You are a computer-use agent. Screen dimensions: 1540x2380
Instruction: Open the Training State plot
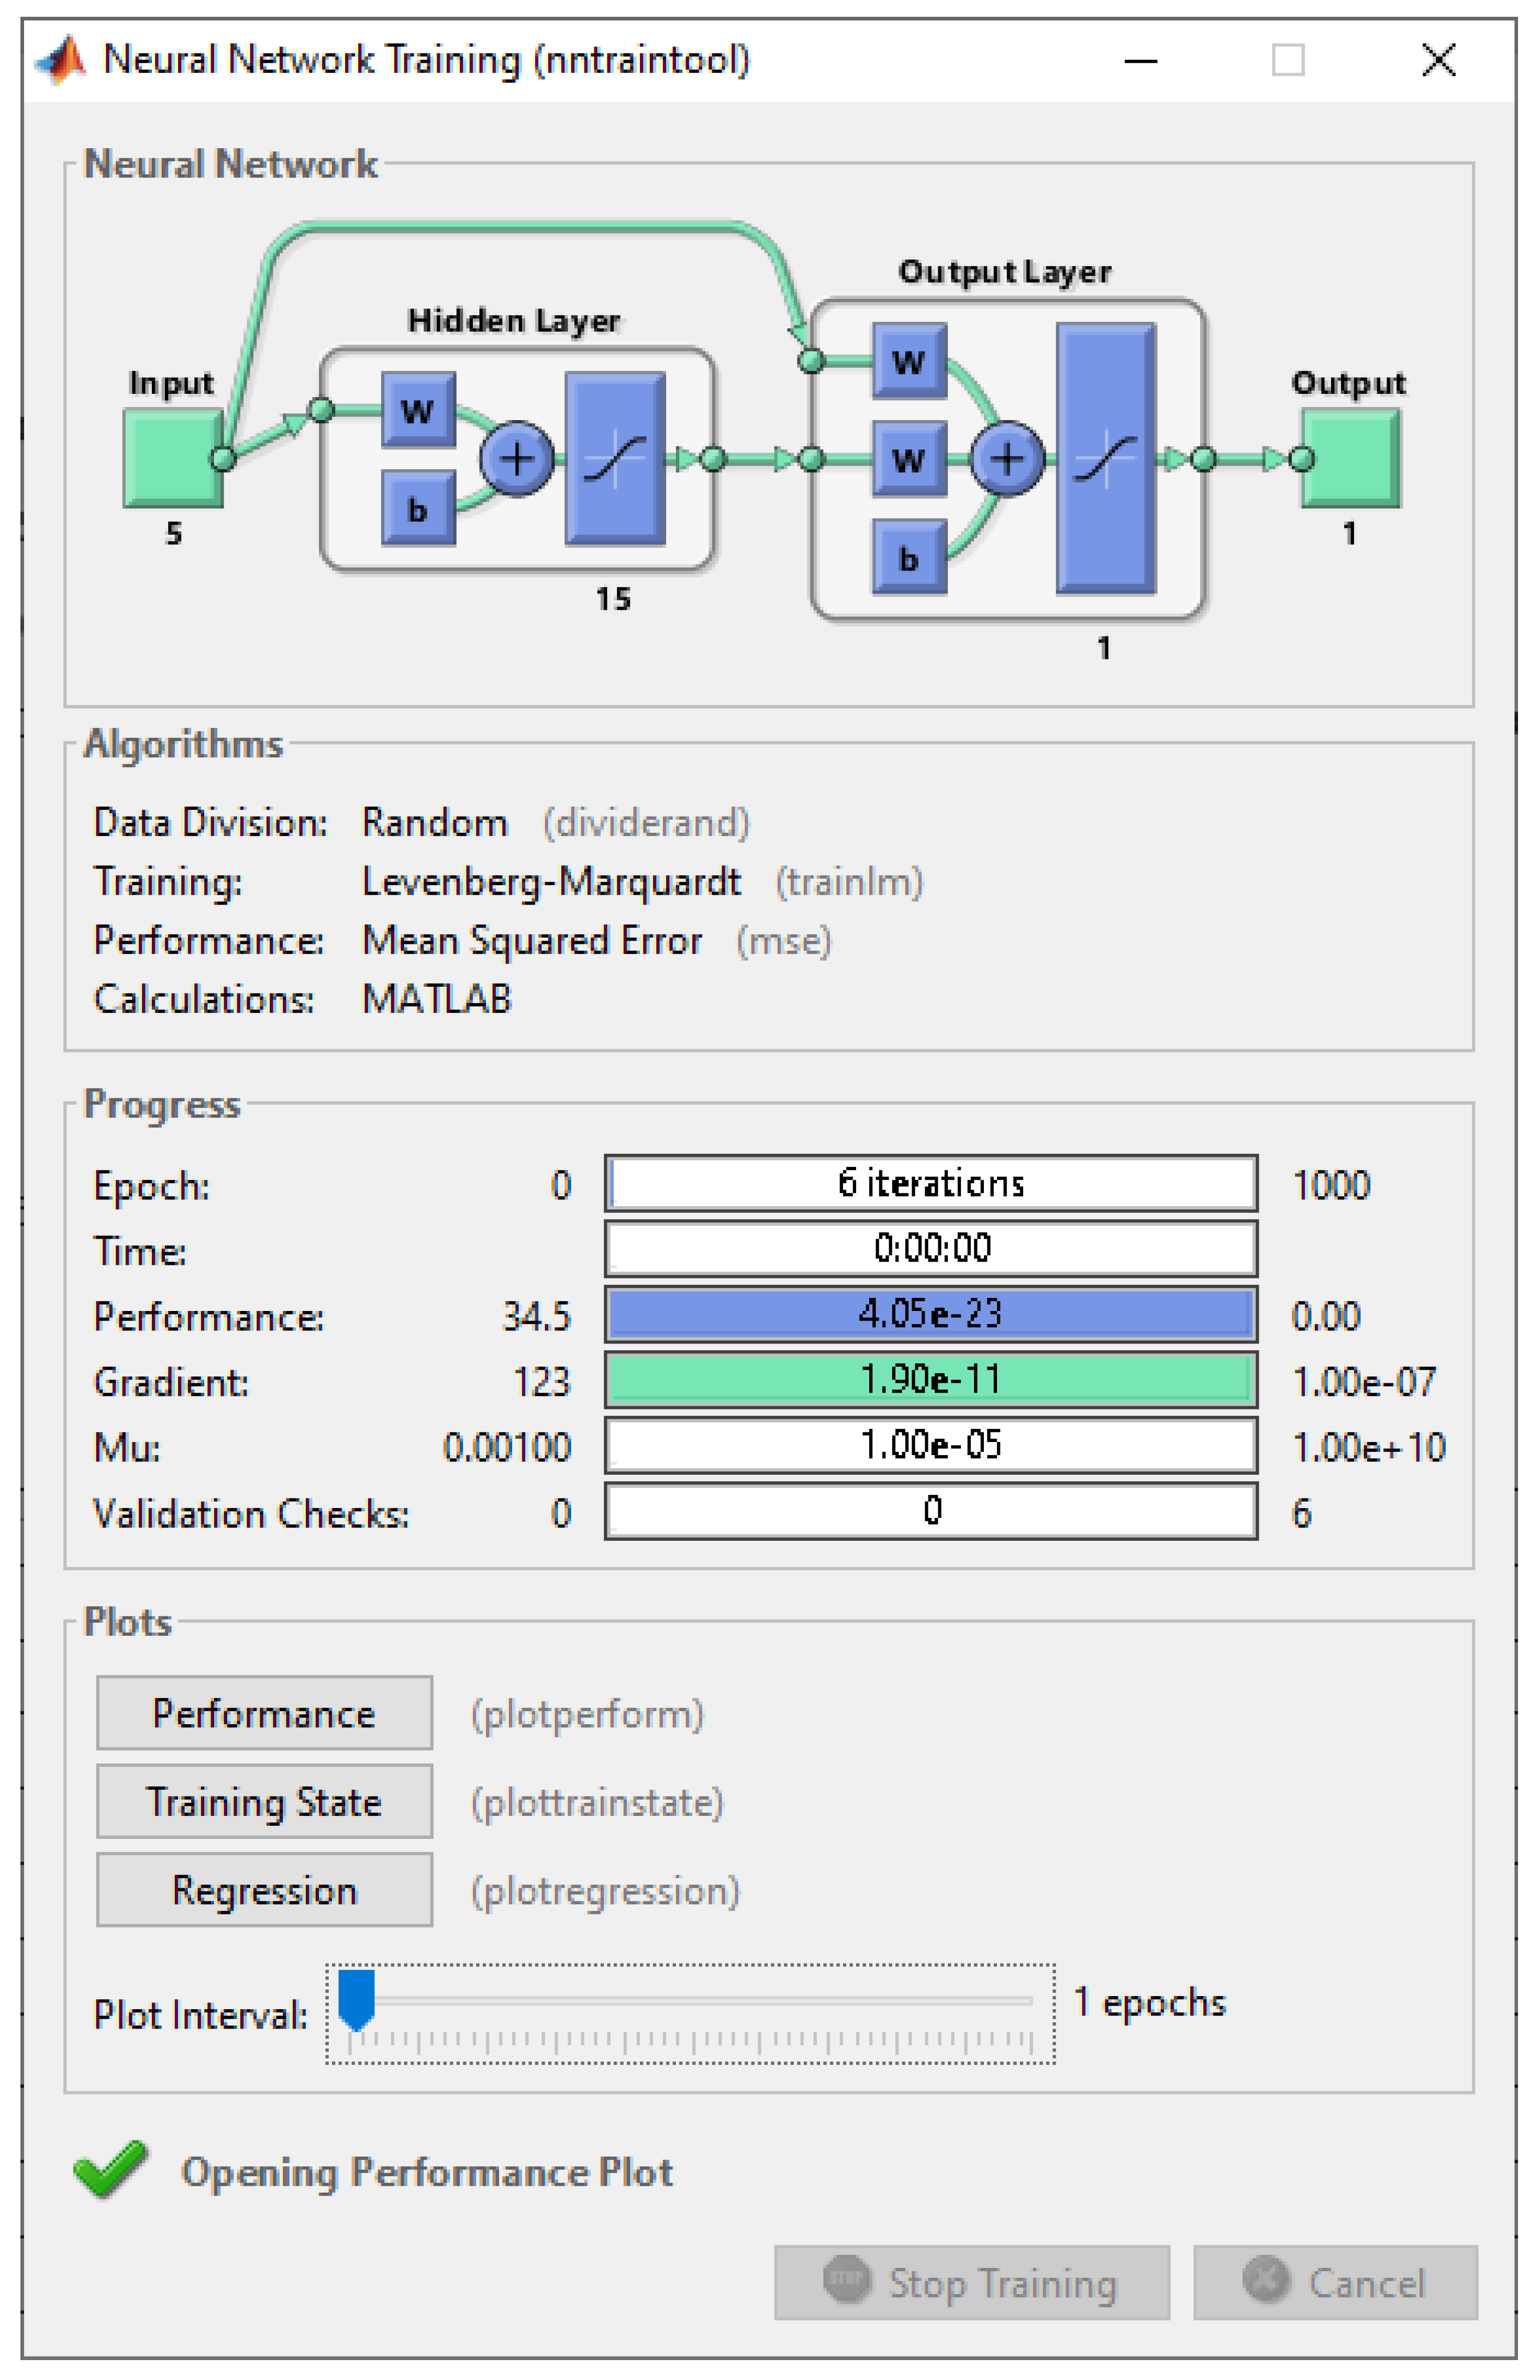pyautogui.click(x=264, y=1801)
